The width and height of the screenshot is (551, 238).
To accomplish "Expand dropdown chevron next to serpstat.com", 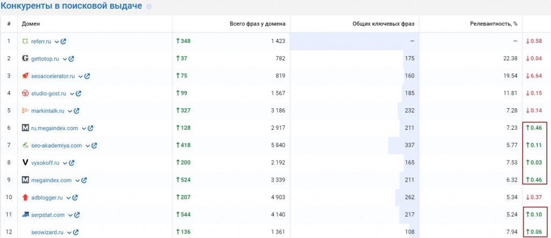I will [x=70, y=215].
